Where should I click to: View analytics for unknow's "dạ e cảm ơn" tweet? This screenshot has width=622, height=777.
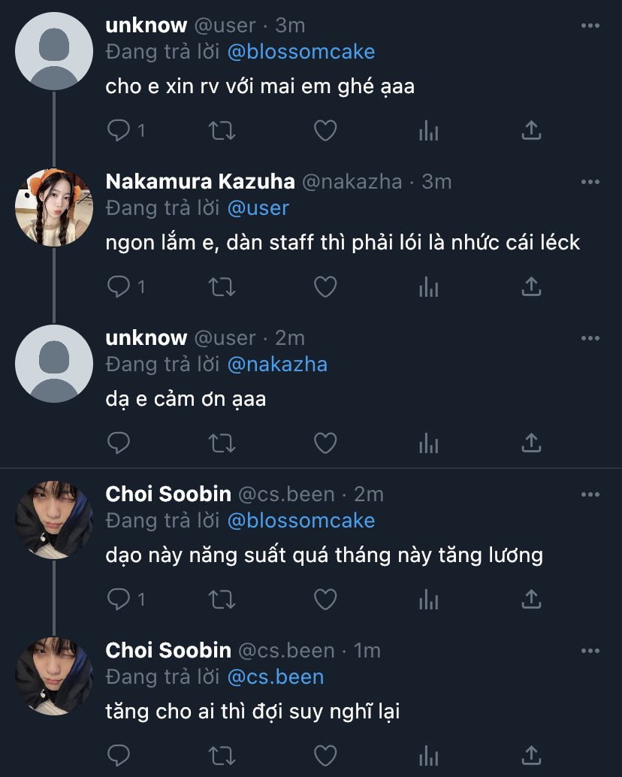(x=428, y=443)
